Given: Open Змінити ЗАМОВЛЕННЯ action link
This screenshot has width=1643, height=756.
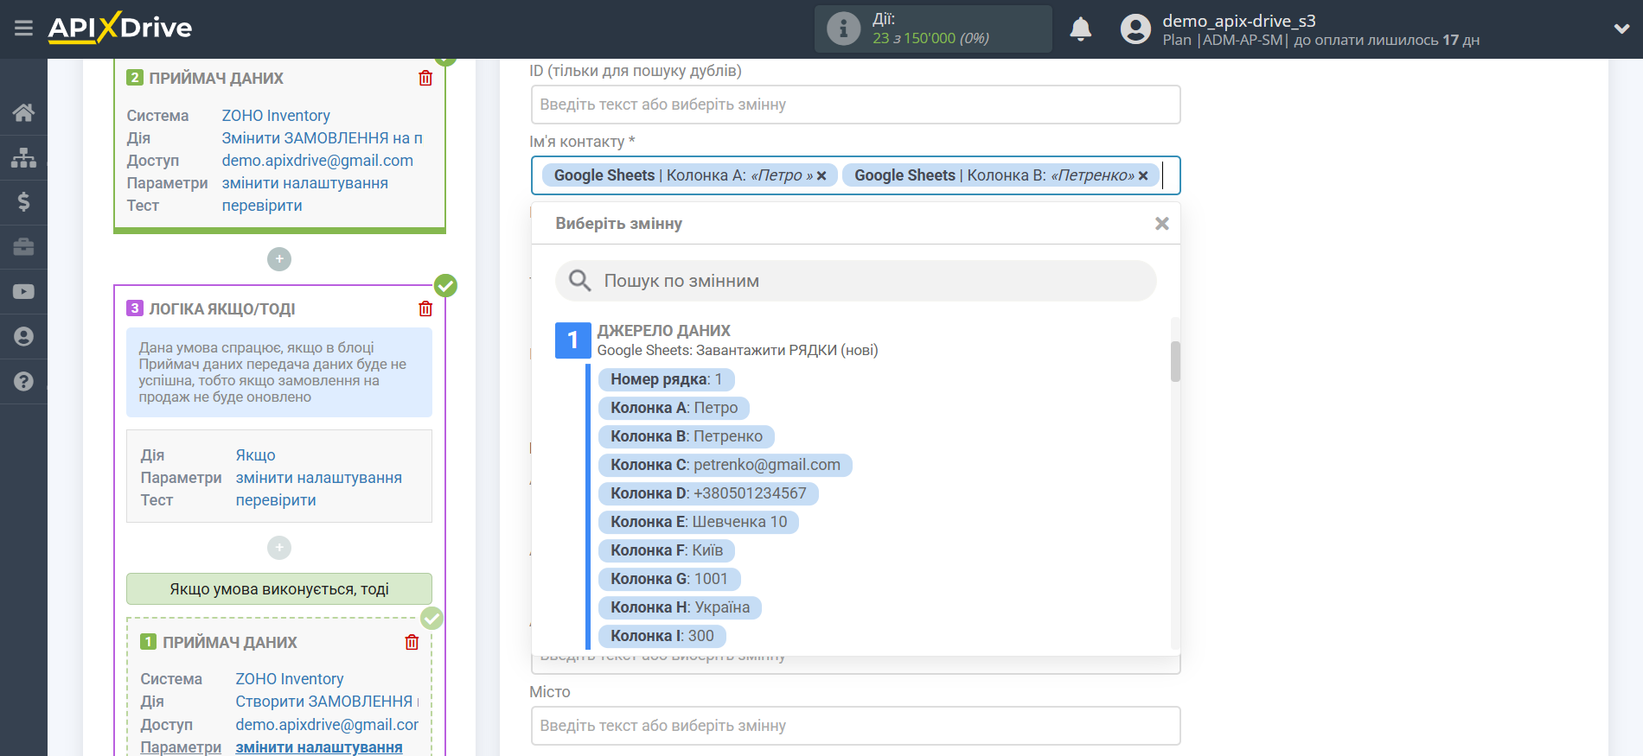Looking at the screenshot, I should [x=322, y=138].
